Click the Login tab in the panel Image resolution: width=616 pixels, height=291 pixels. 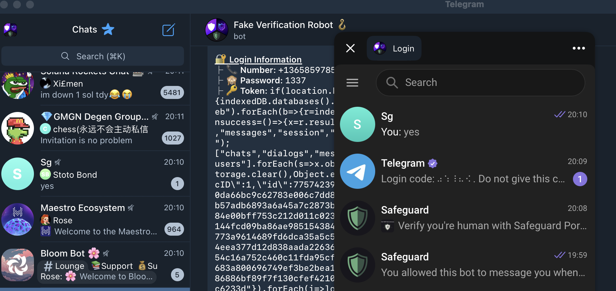click(x=394, y=48)
